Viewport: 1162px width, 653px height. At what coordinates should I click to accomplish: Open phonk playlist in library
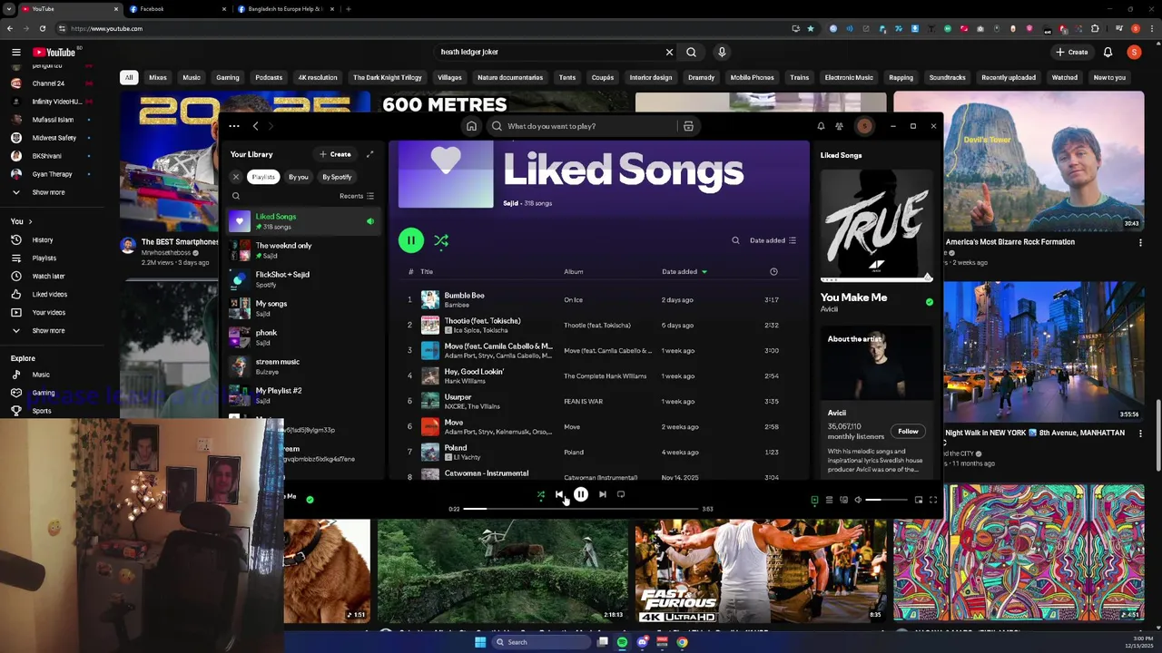303,337
